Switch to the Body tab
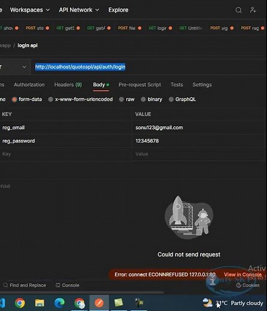267x311 pixels. point(101,84)
